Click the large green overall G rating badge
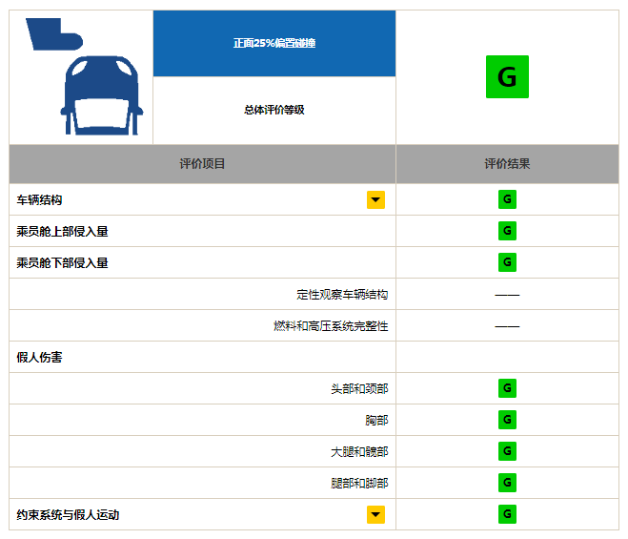 (507, 77)
